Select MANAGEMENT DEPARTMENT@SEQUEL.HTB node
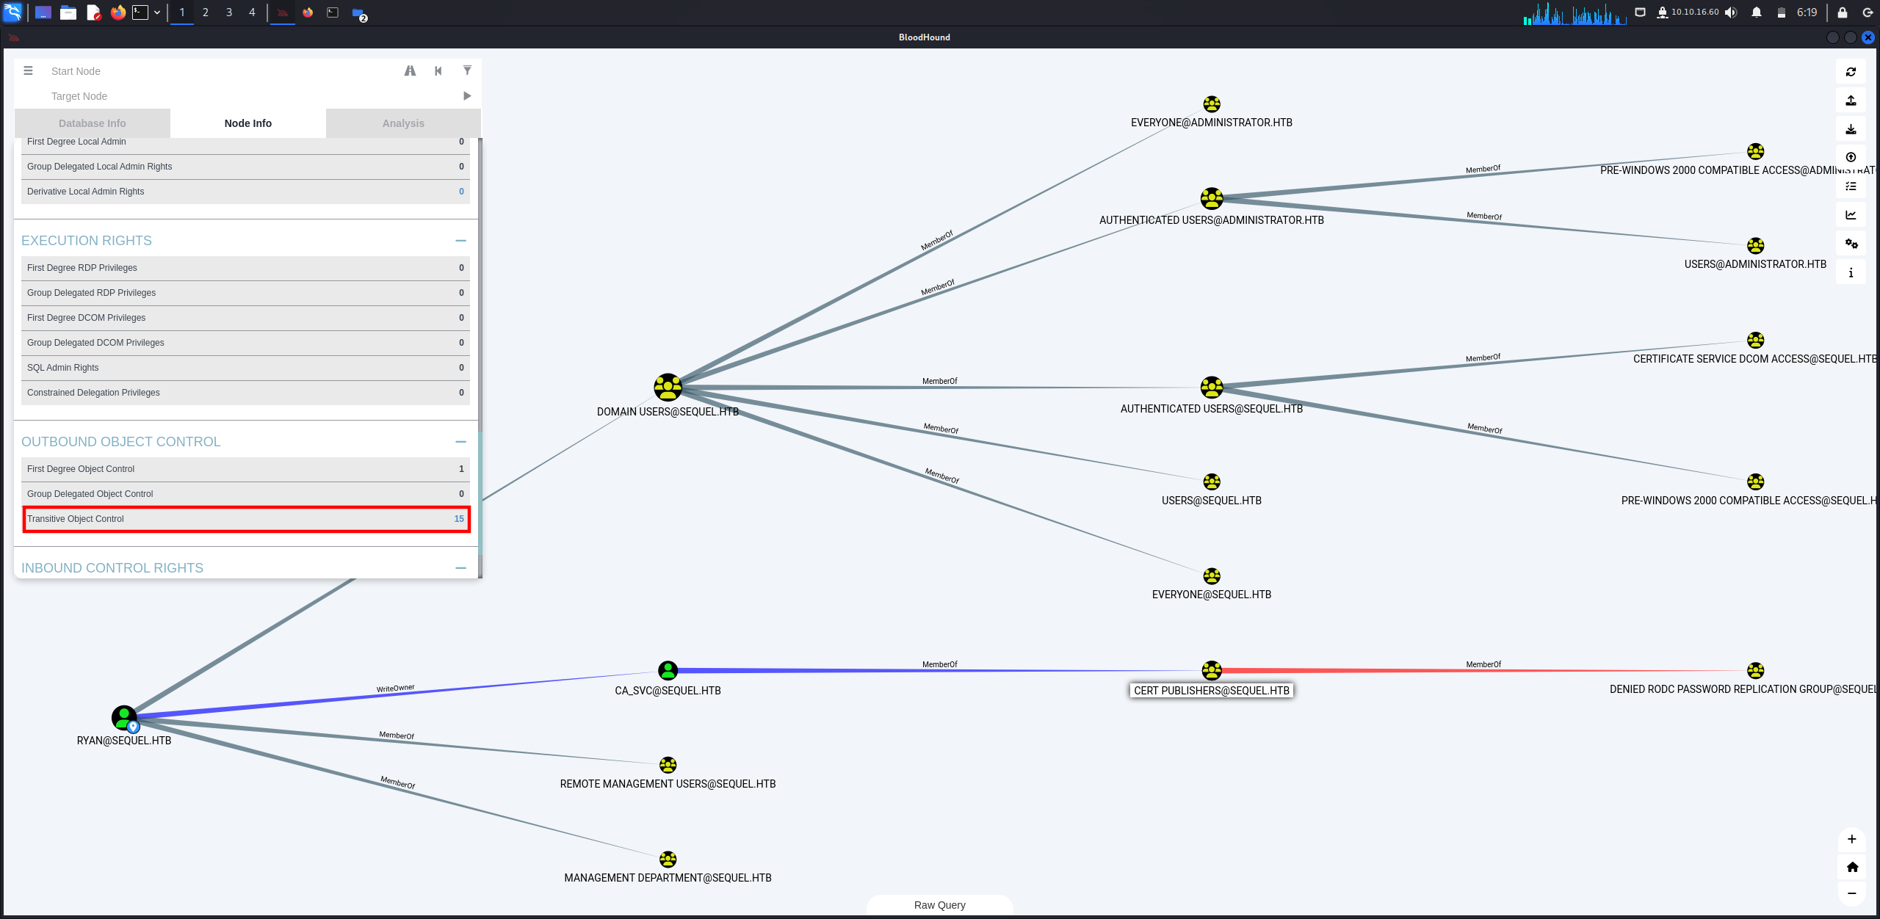The image size is (1880, 919). click(x=668, y=859)
